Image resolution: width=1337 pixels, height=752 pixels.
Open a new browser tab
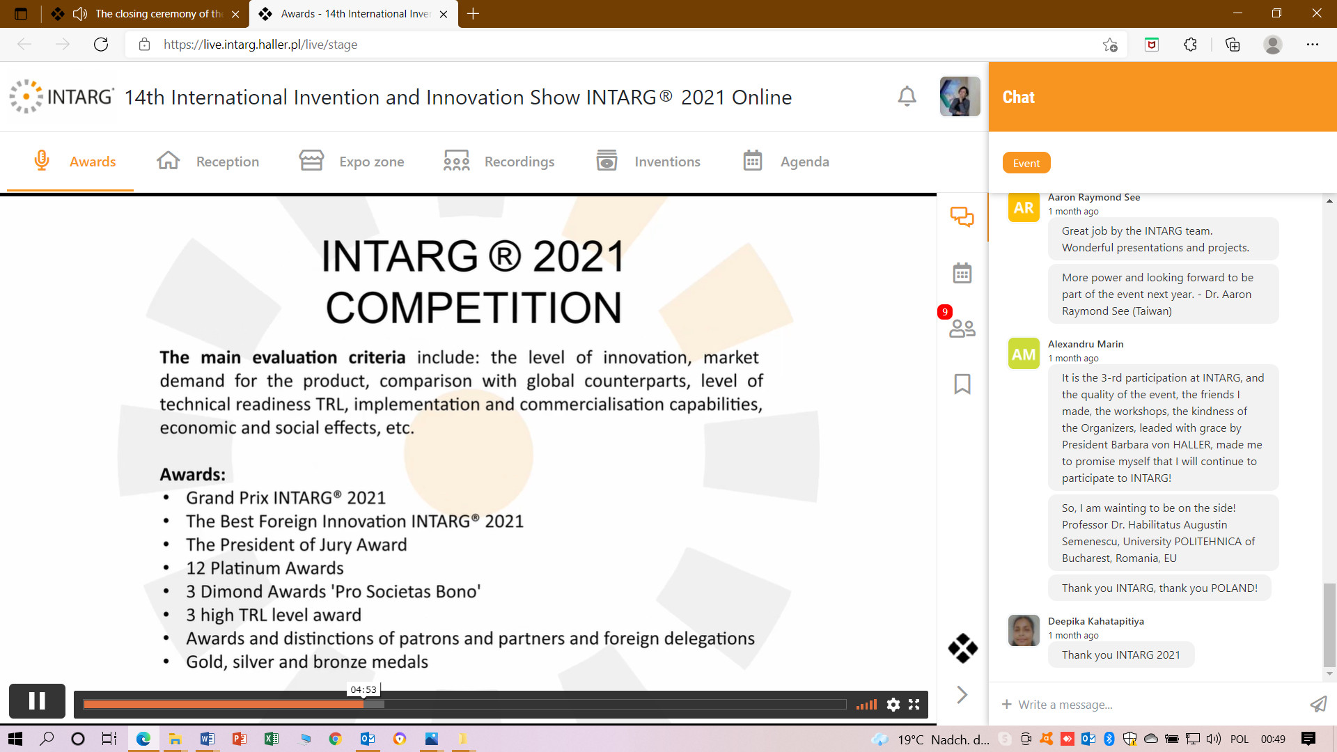(x=474, y=14)
